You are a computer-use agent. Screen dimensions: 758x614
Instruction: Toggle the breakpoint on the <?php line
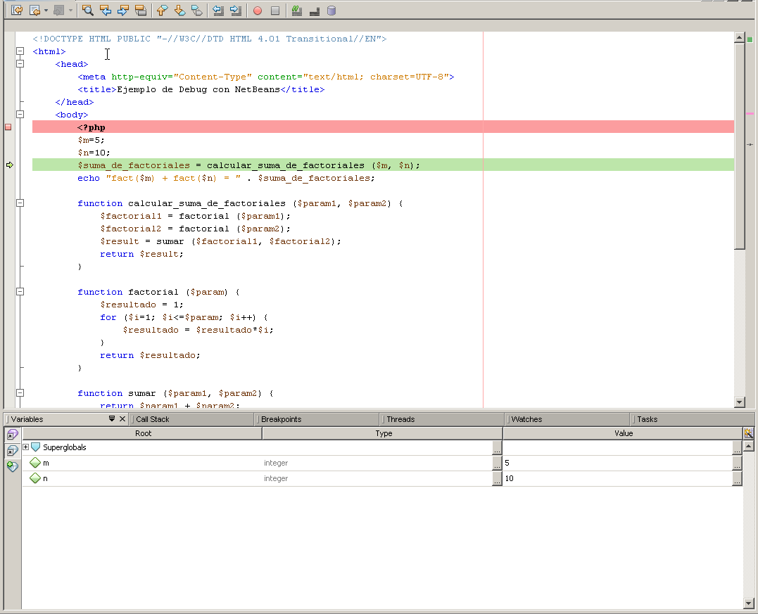click(8, 127)
